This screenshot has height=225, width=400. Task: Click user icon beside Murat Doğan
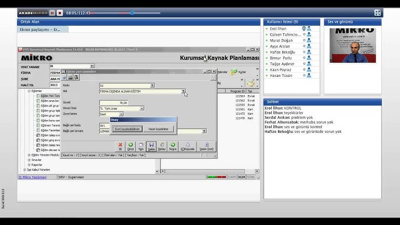pos(309,40)
